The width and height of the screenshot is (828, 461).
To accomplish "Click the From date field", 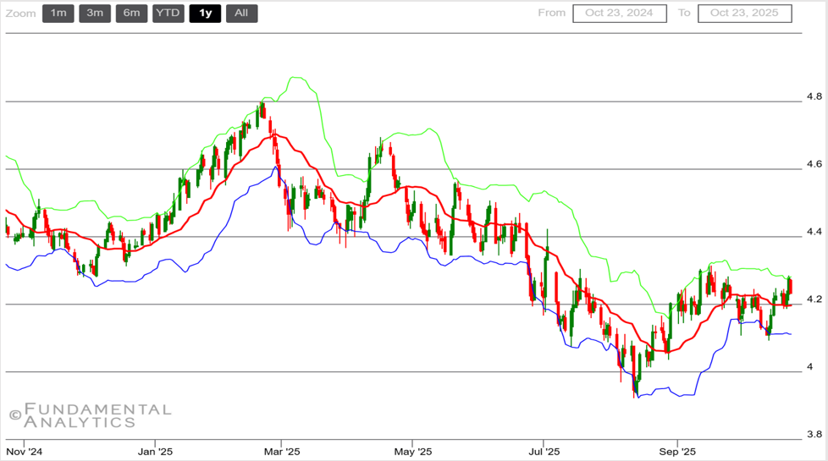I will click(620, 13).
